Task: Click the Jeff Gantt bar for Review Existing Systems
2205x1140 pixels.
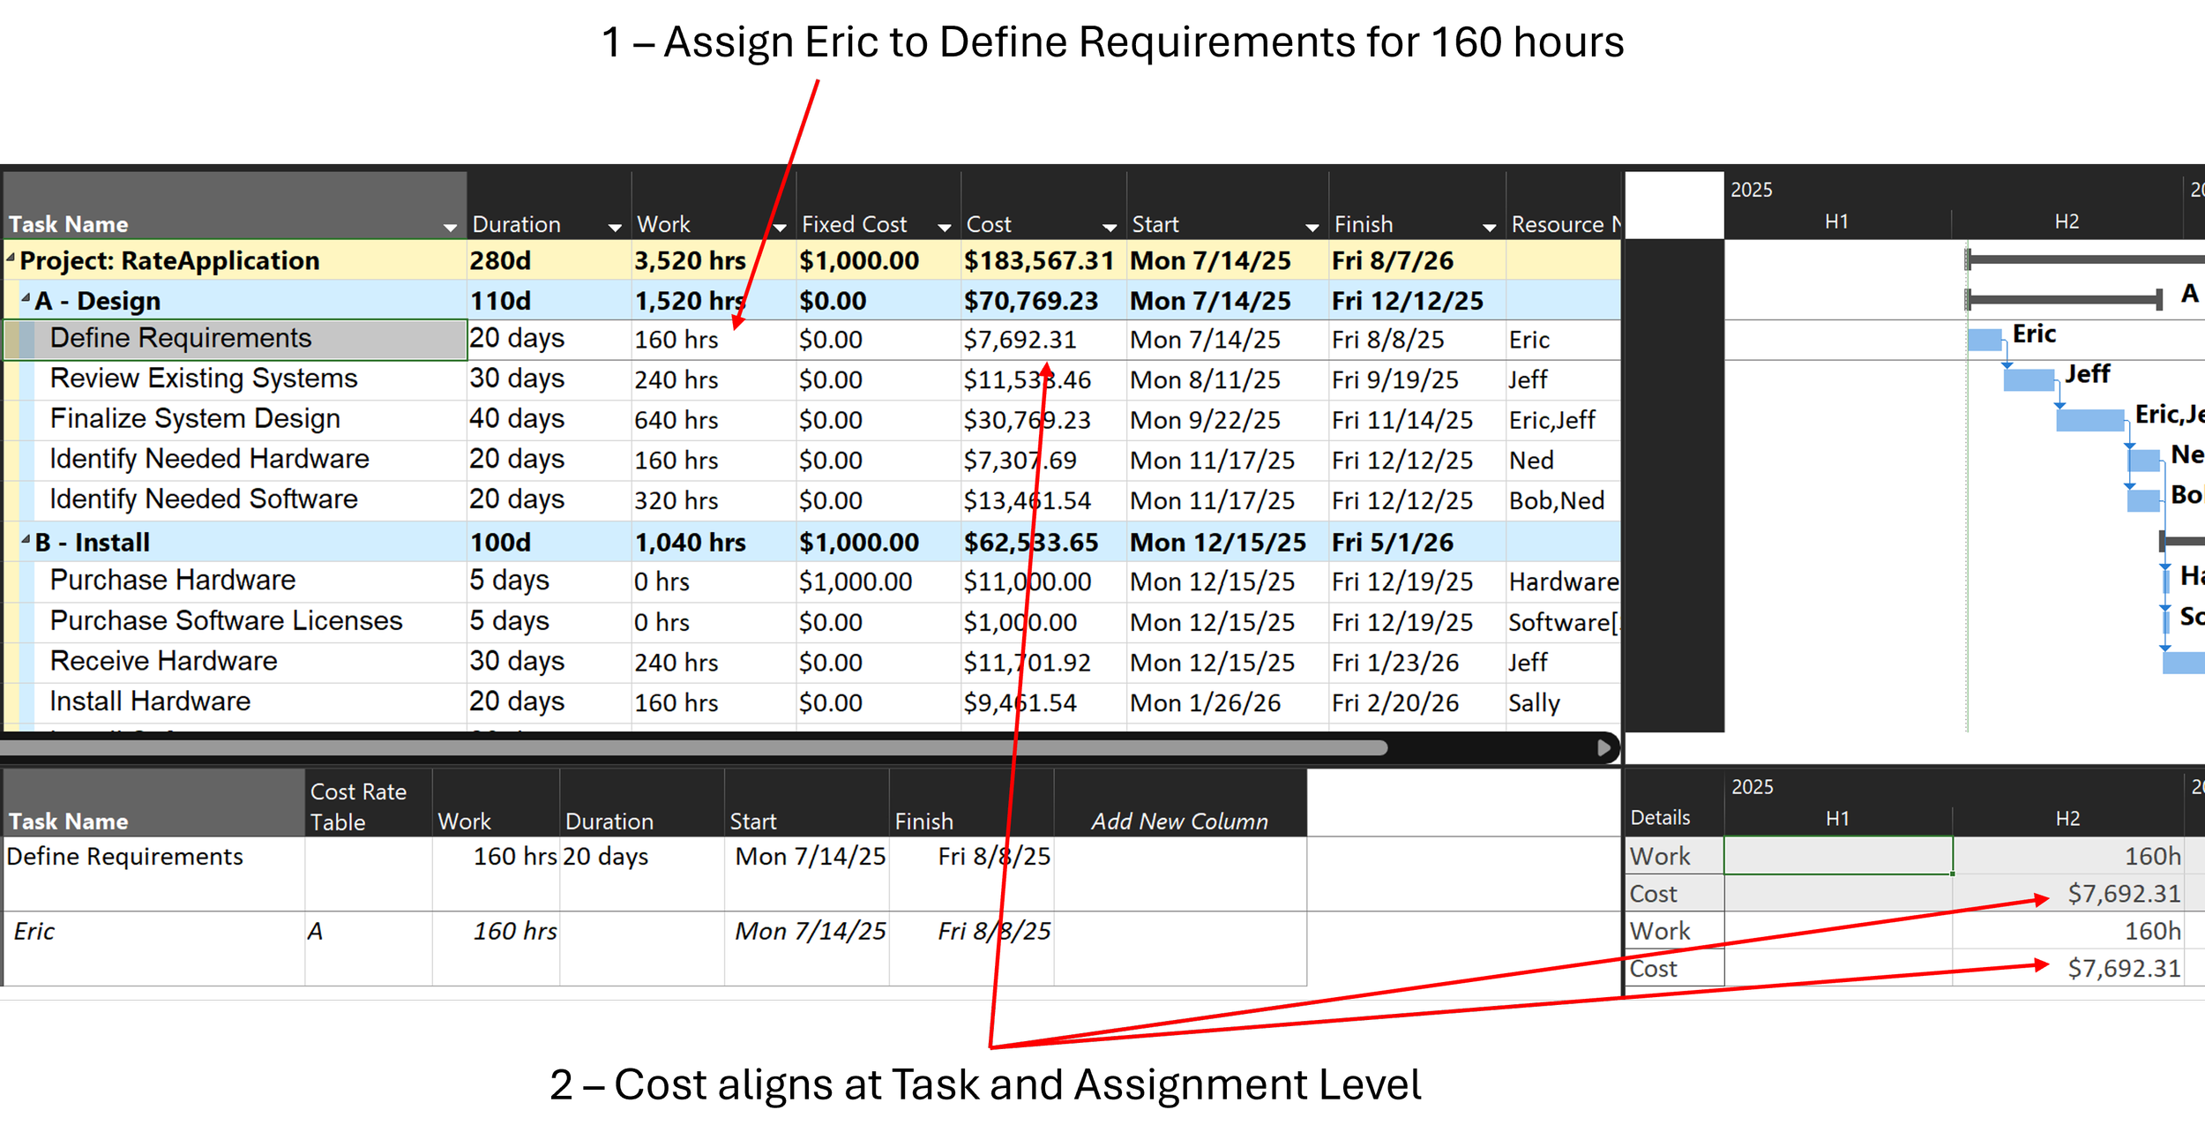Action: [2029, 380]
